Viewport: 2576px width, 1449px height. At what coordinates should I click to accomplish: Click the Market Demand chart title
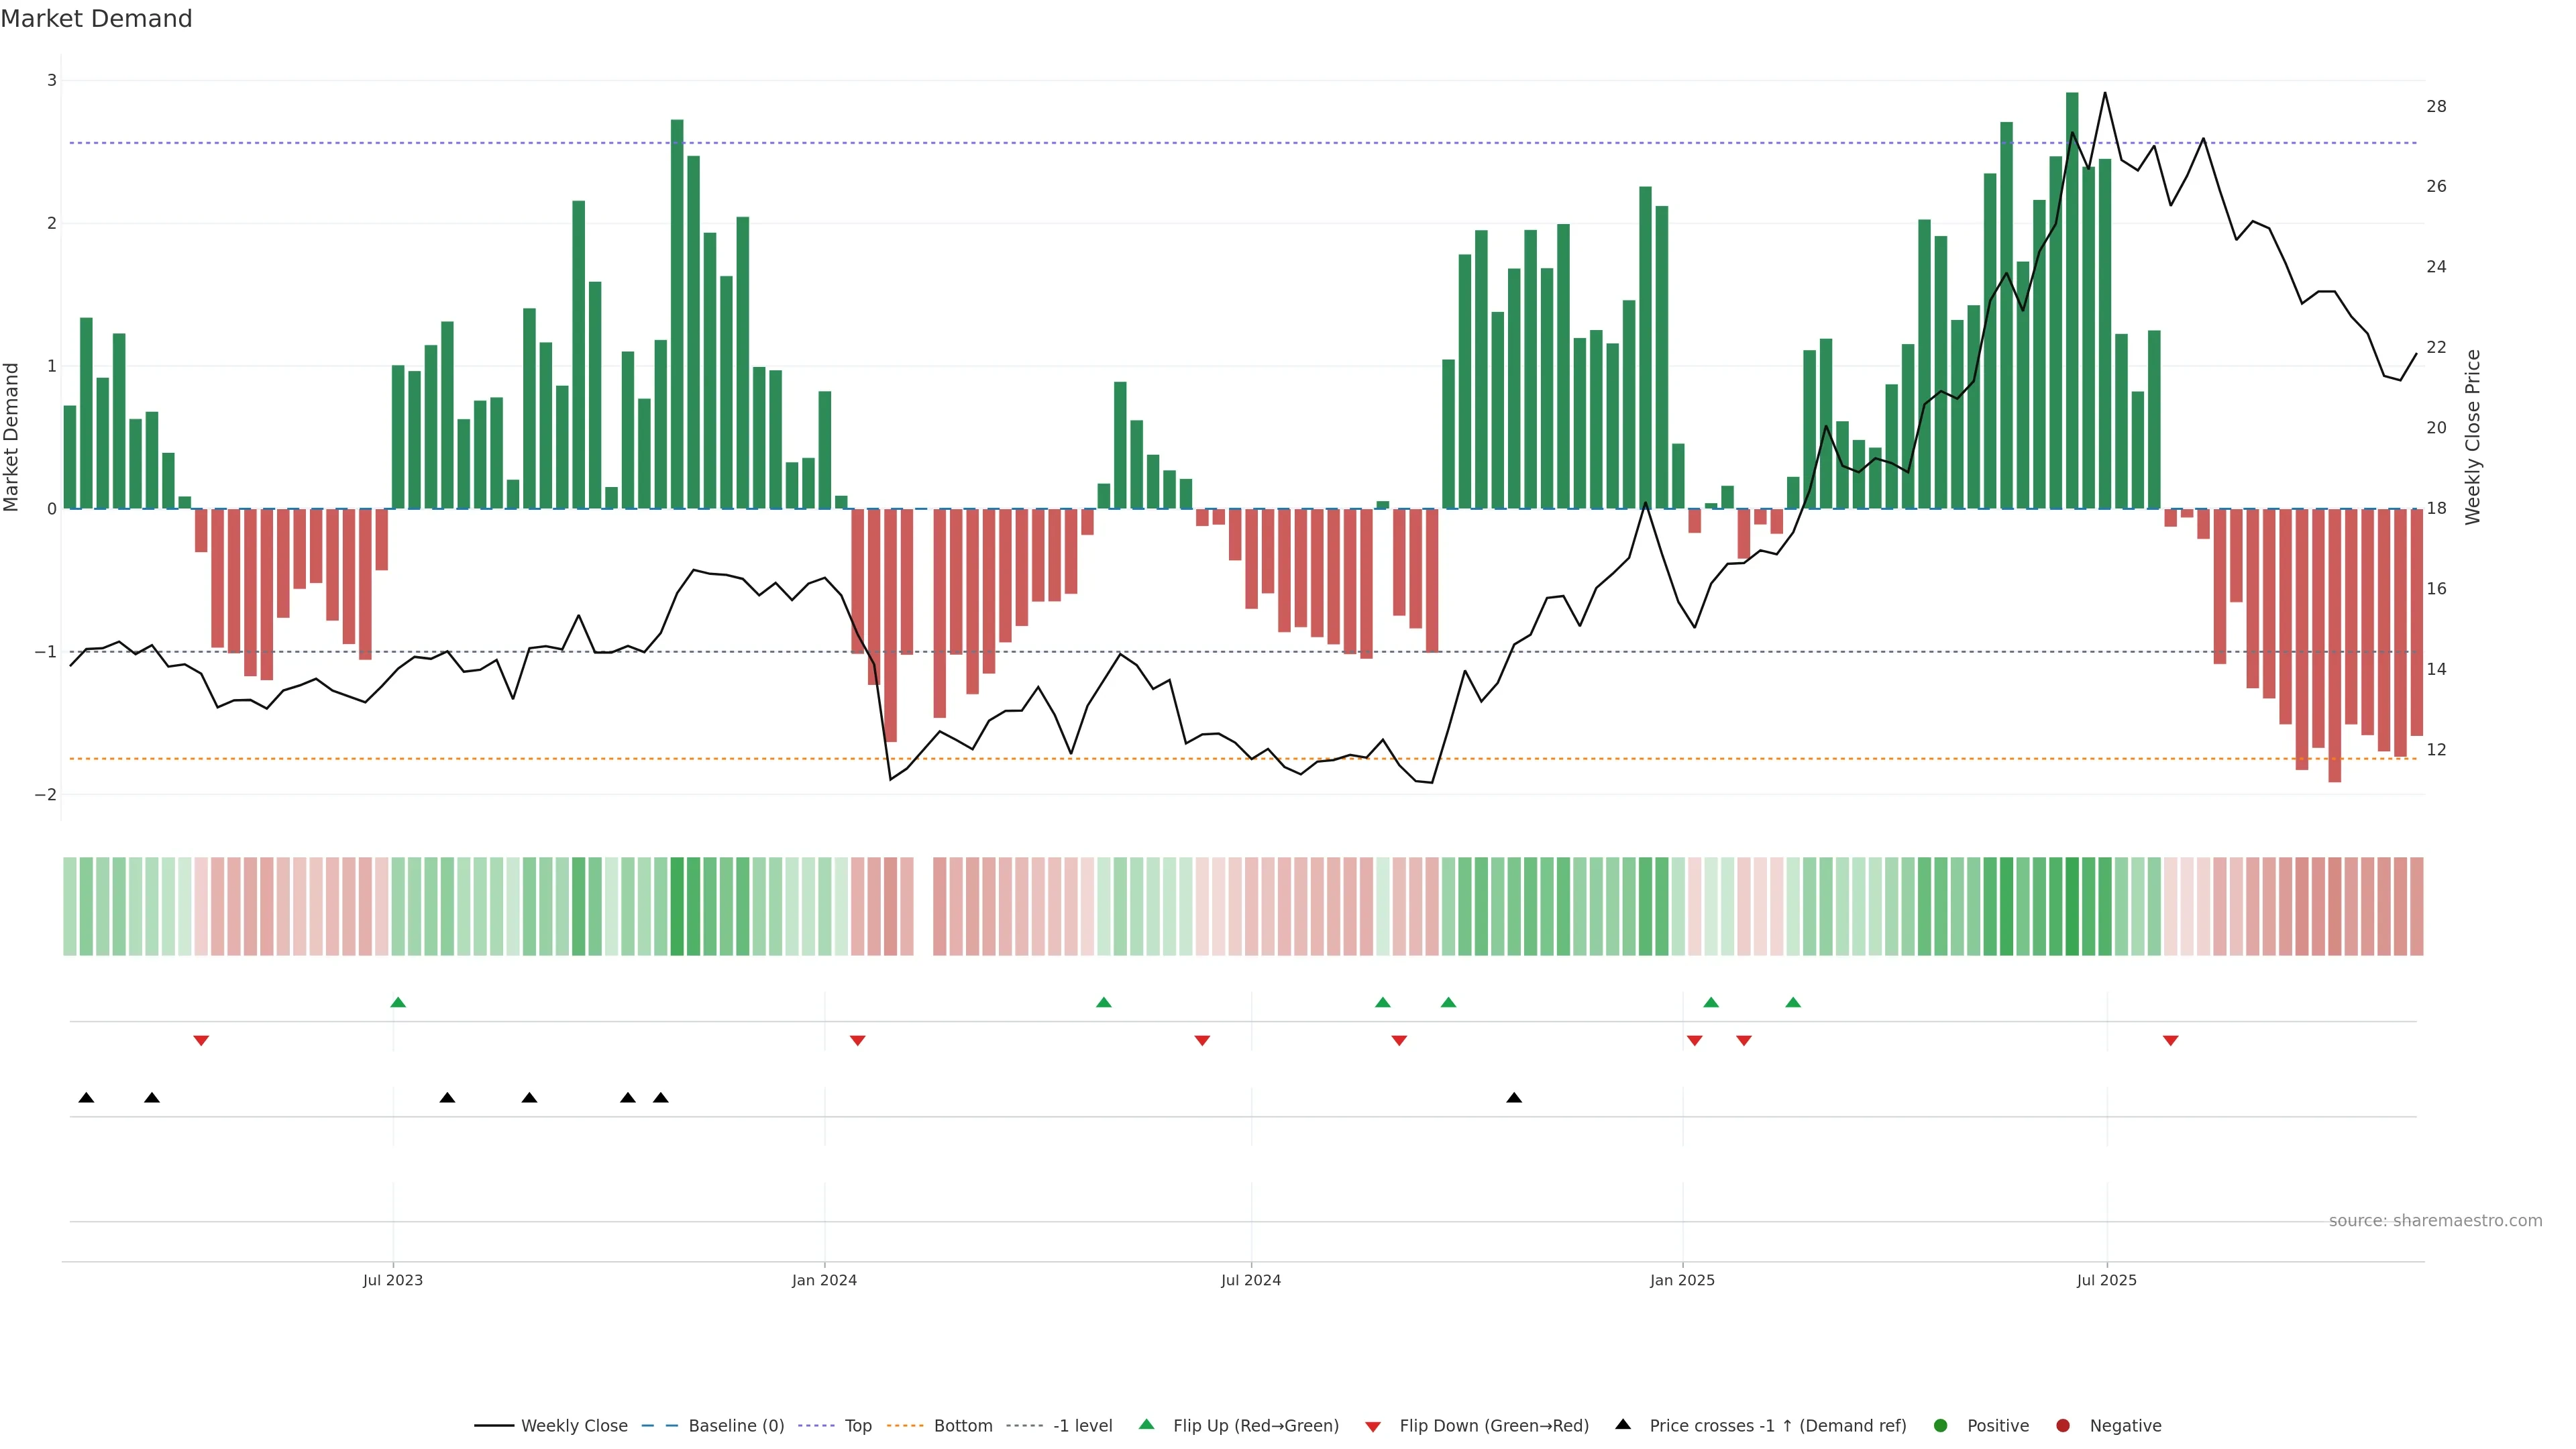coord(96,19)
